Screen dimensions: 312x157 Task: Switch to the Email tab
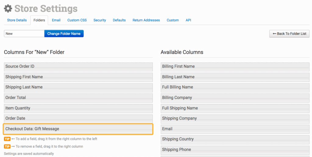pyautogui.click(x=56, y=20)
